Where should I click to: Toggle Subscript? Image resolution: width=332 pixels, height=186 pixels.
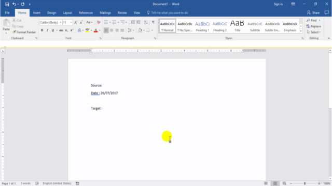(66, 30)
